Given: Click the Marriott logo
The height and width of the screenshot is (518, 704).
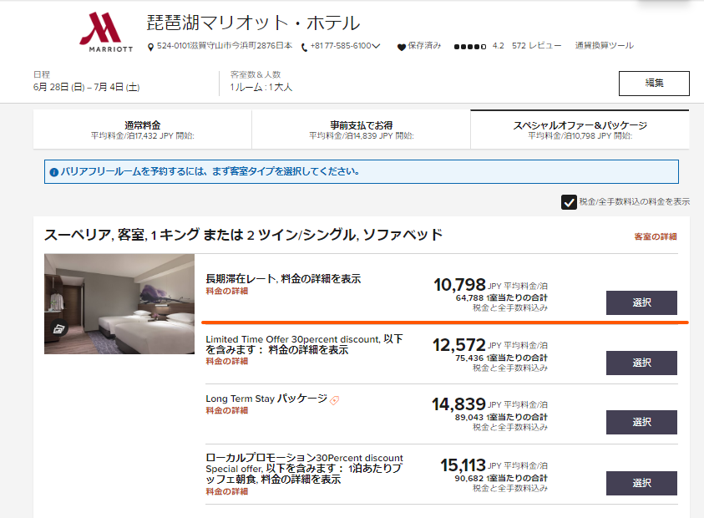Looking at the screenshot, I should 106,33.
